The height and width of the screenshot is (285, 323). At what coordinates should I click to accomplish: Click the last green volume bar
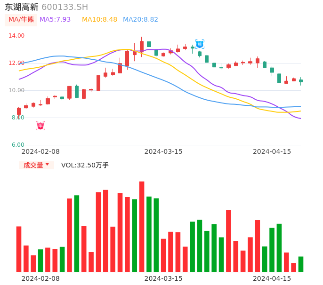(301, 264)
